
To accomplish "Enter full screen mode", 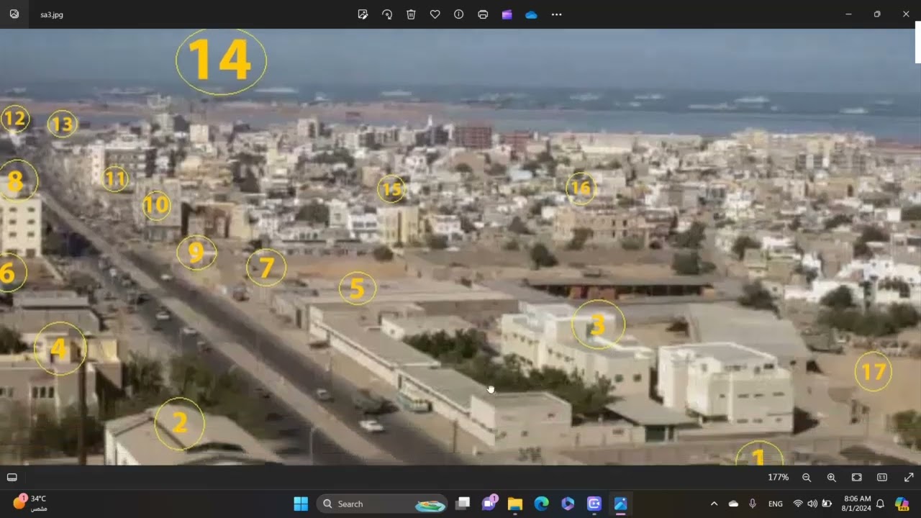I will click(908, 477).
